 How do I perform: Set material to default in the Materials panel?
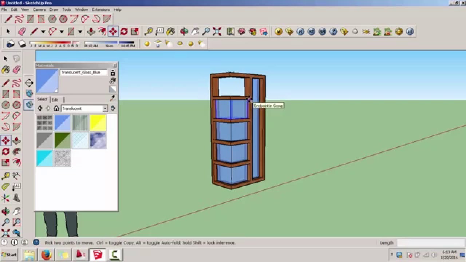(113, 89)
